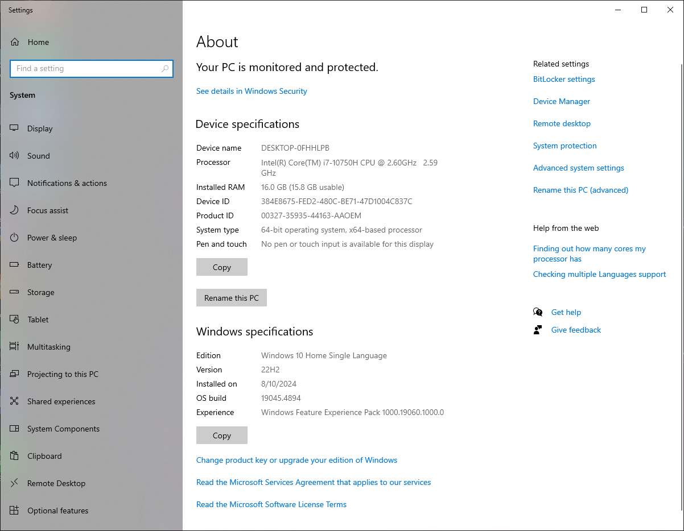
Task: Select Optional features in sidebar
Action: click(x=57, y=511)
